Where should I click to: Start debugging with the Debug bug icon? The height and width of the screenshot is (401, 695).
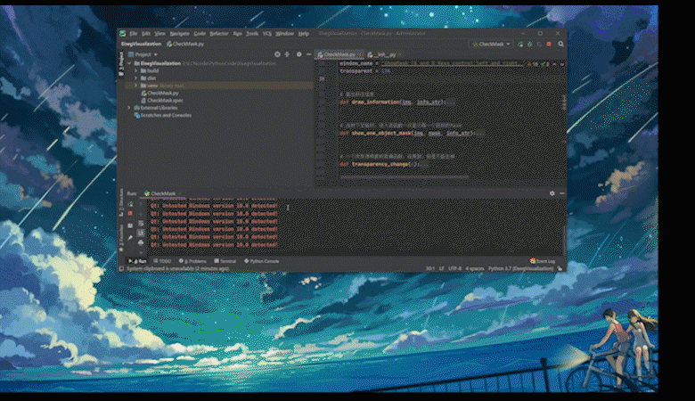pyautogui.click(x=529, y=44)
